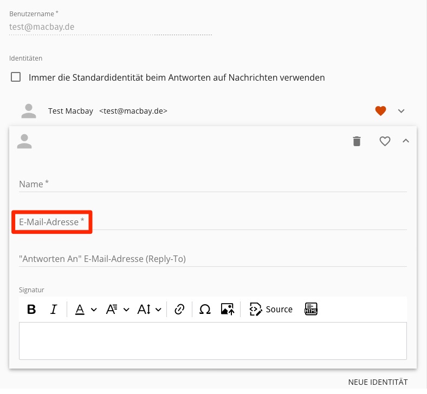
Task: Click the NEUE IDENTITÄT button
Action: [377, 383]
